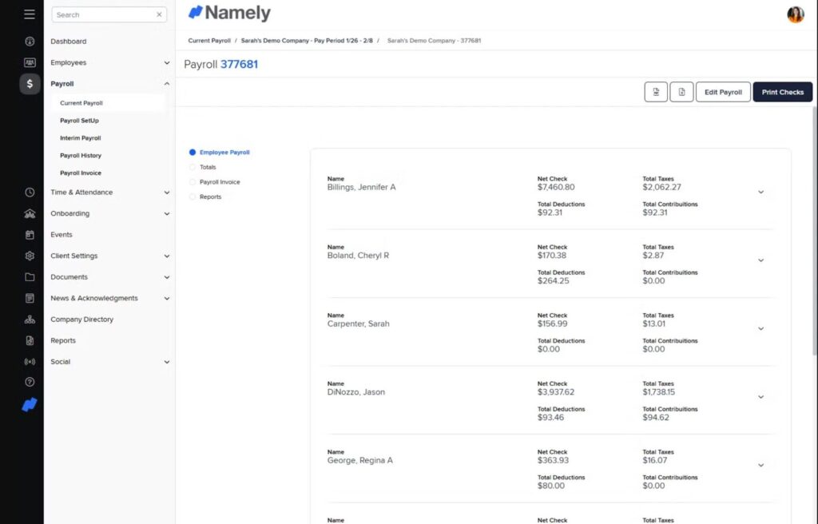
Task: Open the hamburger menu icon
Action: pyautogui.click(x=30, y=14)
